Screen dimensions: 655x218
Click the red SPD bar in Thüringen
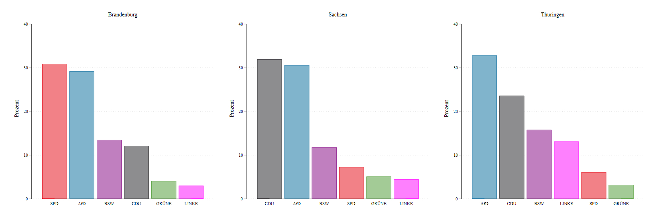594,186
